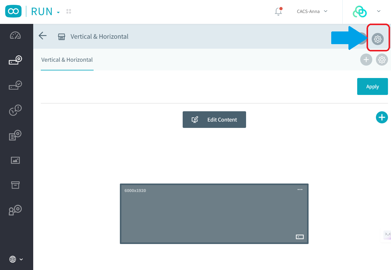This screenshot has height=270, width=391.
Task: Click the teal plus add button
Action: click(382, 117)
